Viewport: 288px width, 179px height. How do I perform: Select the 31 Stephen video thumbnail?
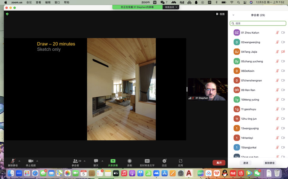(x=207, y=89)
